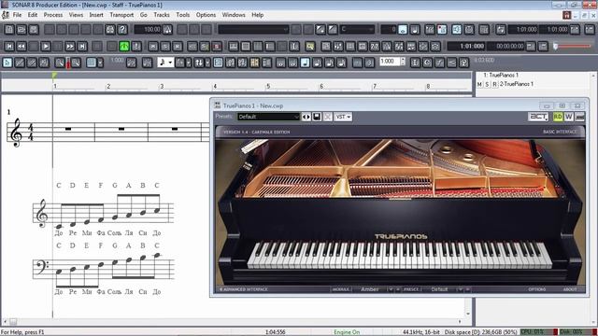Solo track 2-TruePianos 1 with S
The width and height of the screenshot is (598, 336).
click(487, 84)
